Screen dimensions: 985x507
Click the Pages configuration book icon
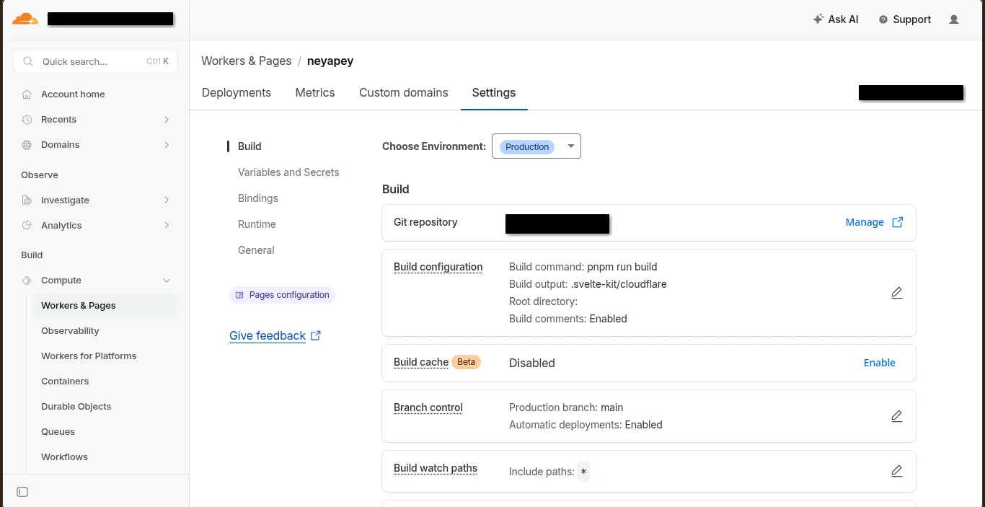239,295
